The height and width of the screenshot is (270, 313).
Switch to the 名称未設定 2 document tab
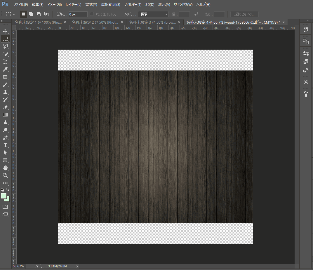pos(95,22)
